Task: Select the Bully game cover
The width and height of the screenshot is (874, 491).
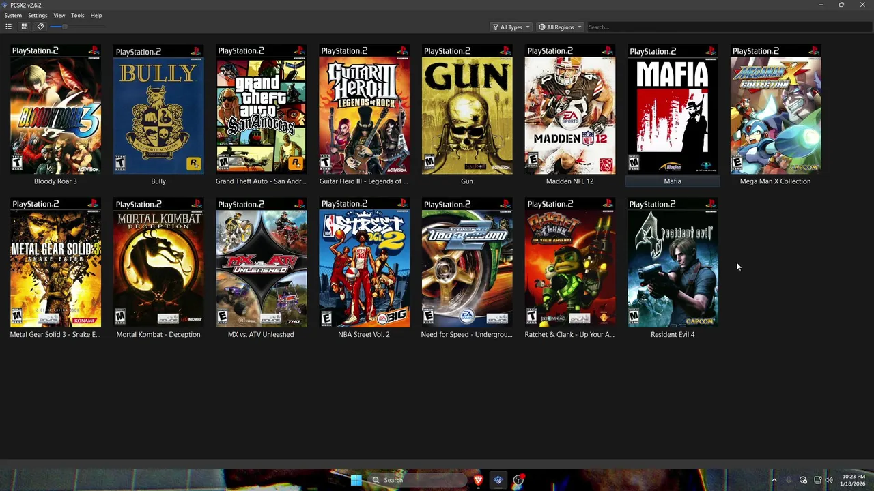Action: pos(158,110)
